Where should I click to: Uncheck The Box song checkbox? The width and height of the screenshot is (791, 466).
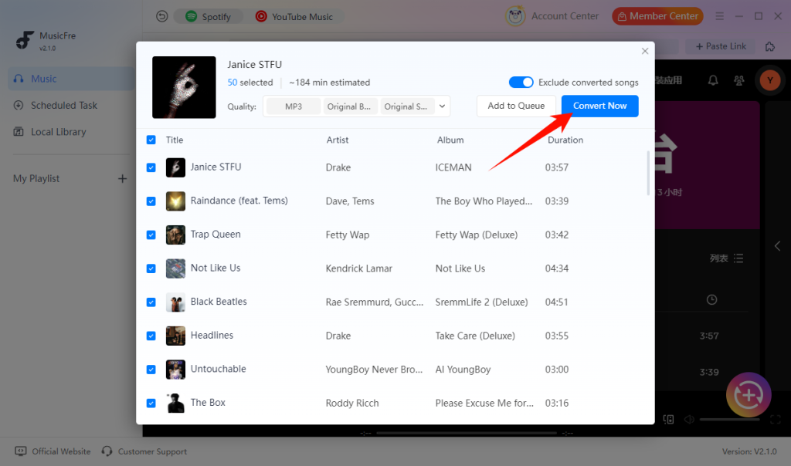151,403
